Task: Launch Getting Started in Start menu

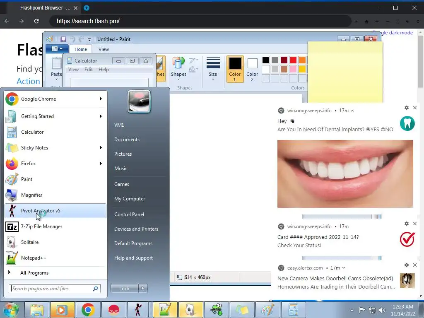Action: [x=55, y=116]
